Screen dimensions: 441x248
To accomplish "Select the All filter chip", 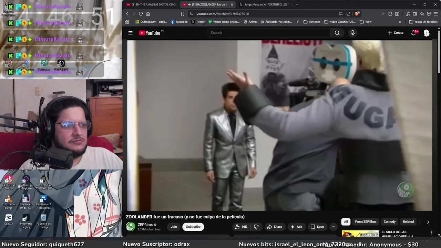I will (346, 222).
